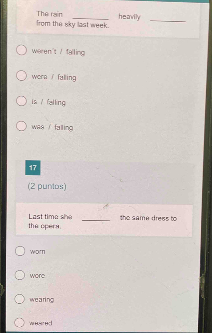Click the "Last time she" question box
The width and height of the screenshot is (212, 333).
pos(104,221)
